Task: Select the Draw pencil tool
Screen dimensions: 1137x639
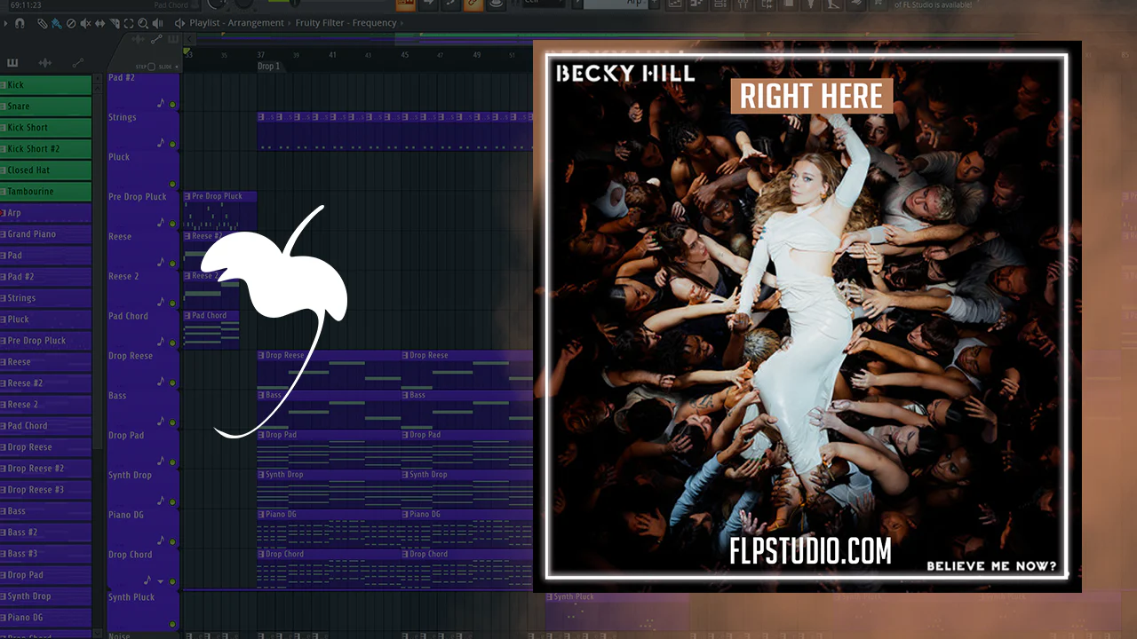Action: [x=42, y=23]
